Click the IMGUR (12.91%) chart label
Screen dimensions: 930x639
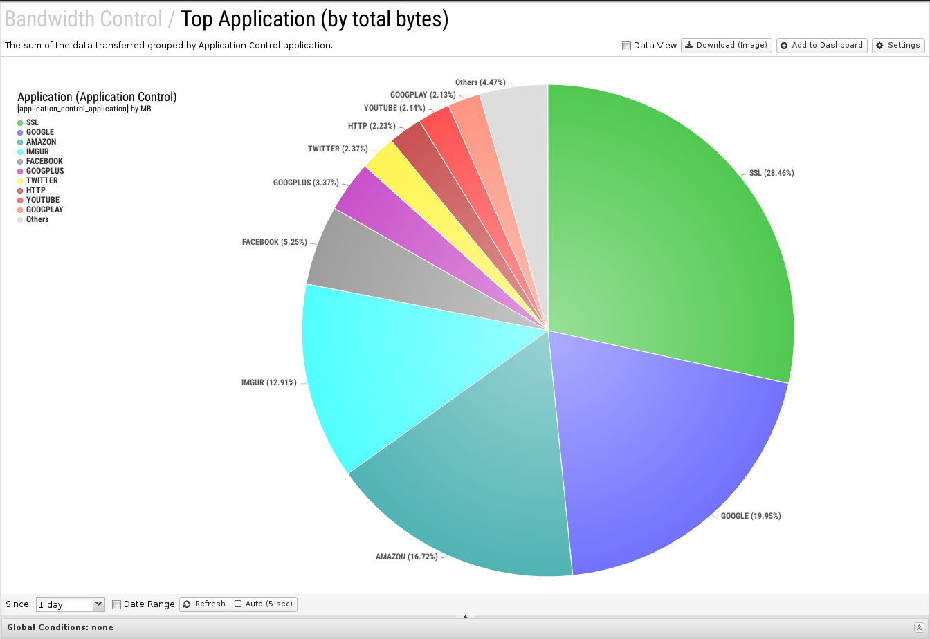click(x=269, y=382)
